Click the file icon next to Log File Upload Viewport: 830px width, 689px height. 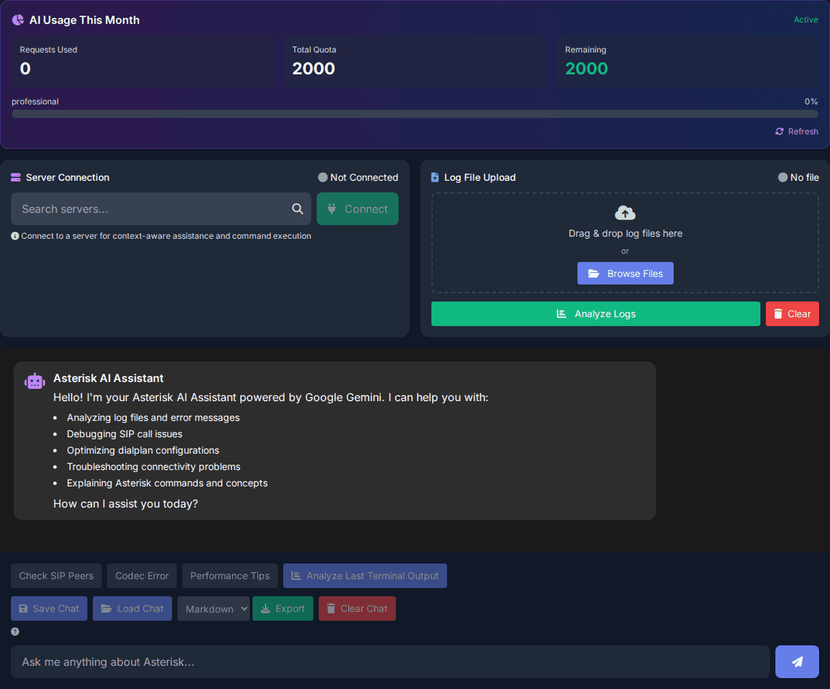click(x=435, y=177)
